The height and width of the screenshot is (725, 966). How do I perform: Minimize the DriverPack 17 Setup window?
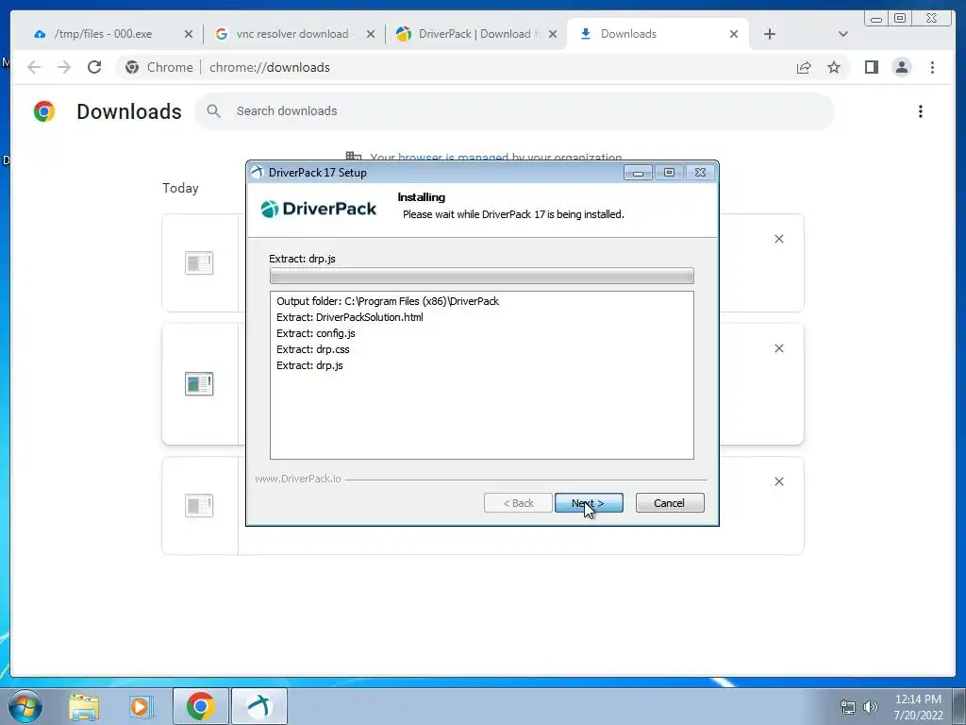[638, 173]
